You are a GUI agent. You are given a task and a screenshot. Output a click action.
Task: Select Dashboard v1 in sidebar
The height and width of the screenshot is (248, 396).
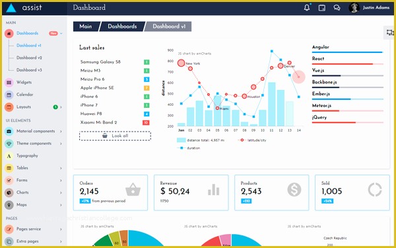coord(29,46)
